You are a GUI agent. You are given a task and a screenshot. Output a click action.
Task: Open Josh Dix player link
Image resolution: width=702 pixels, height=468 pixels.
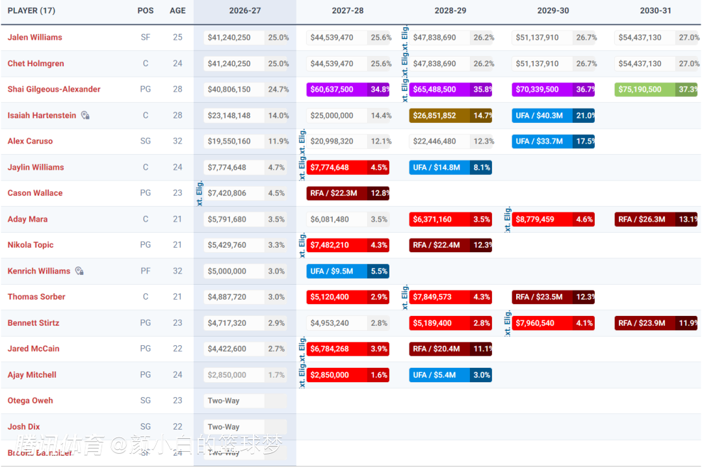pos(24,427)
